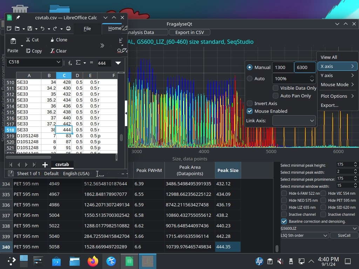Expand more ribbon tools chevron in Calc
The height and width of the screenshot is (269, 359).
pyautogui.click(x=102, y=46)
